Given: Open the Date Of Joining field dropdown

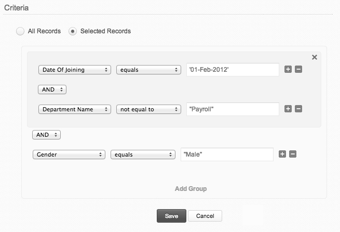Looking at the screenshot, I should [75, 70].
